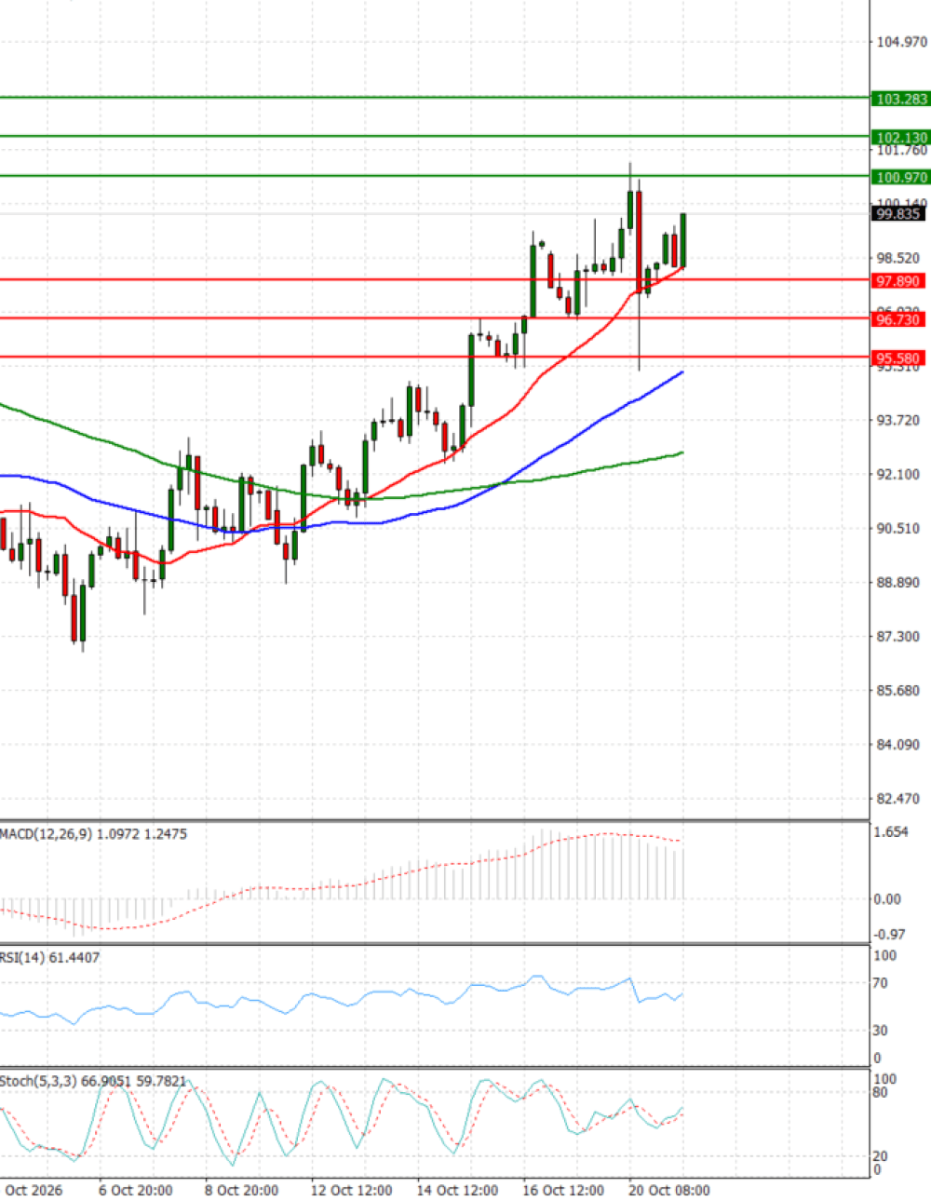Click the 88.890 price axis label
The height and width of the screenshot is (1201, 931).
[898, 582]
